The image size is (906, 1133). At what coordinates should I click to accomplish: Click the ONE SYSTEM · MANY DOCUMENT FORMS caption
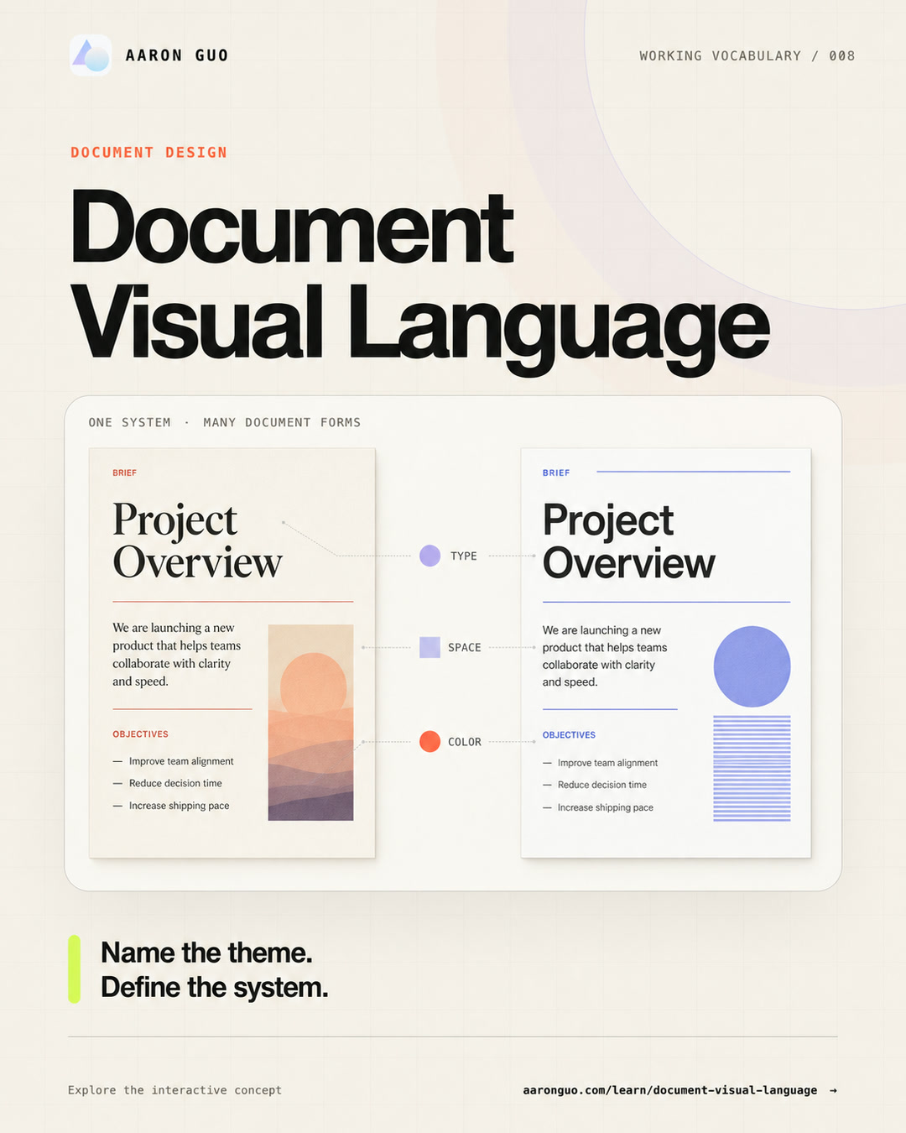[x=225, y=422]
